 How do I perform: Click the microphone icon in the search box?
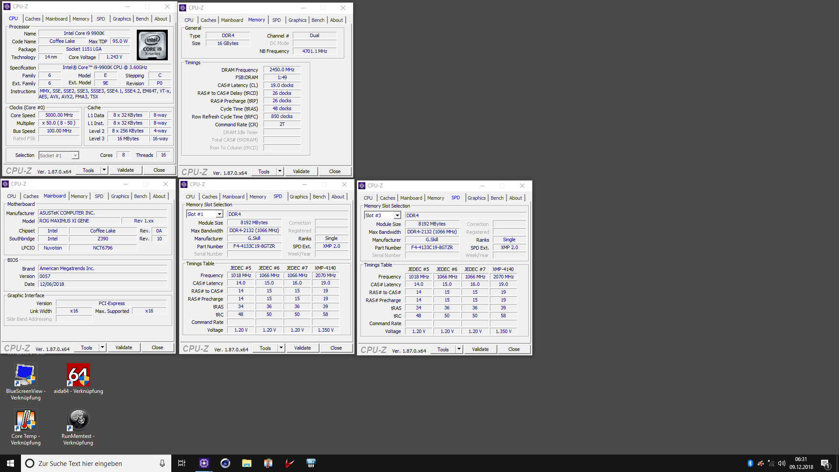pos(162,463)
